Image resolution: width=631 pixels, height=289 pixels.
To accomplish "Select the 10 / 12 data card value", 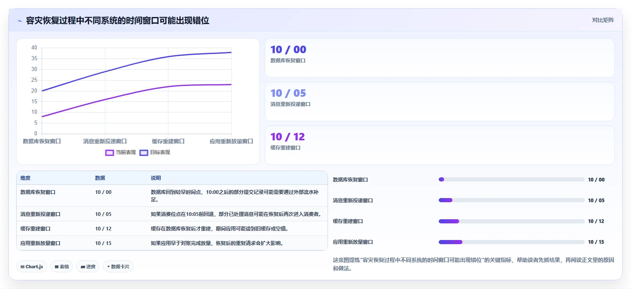I will pos(288,137).
